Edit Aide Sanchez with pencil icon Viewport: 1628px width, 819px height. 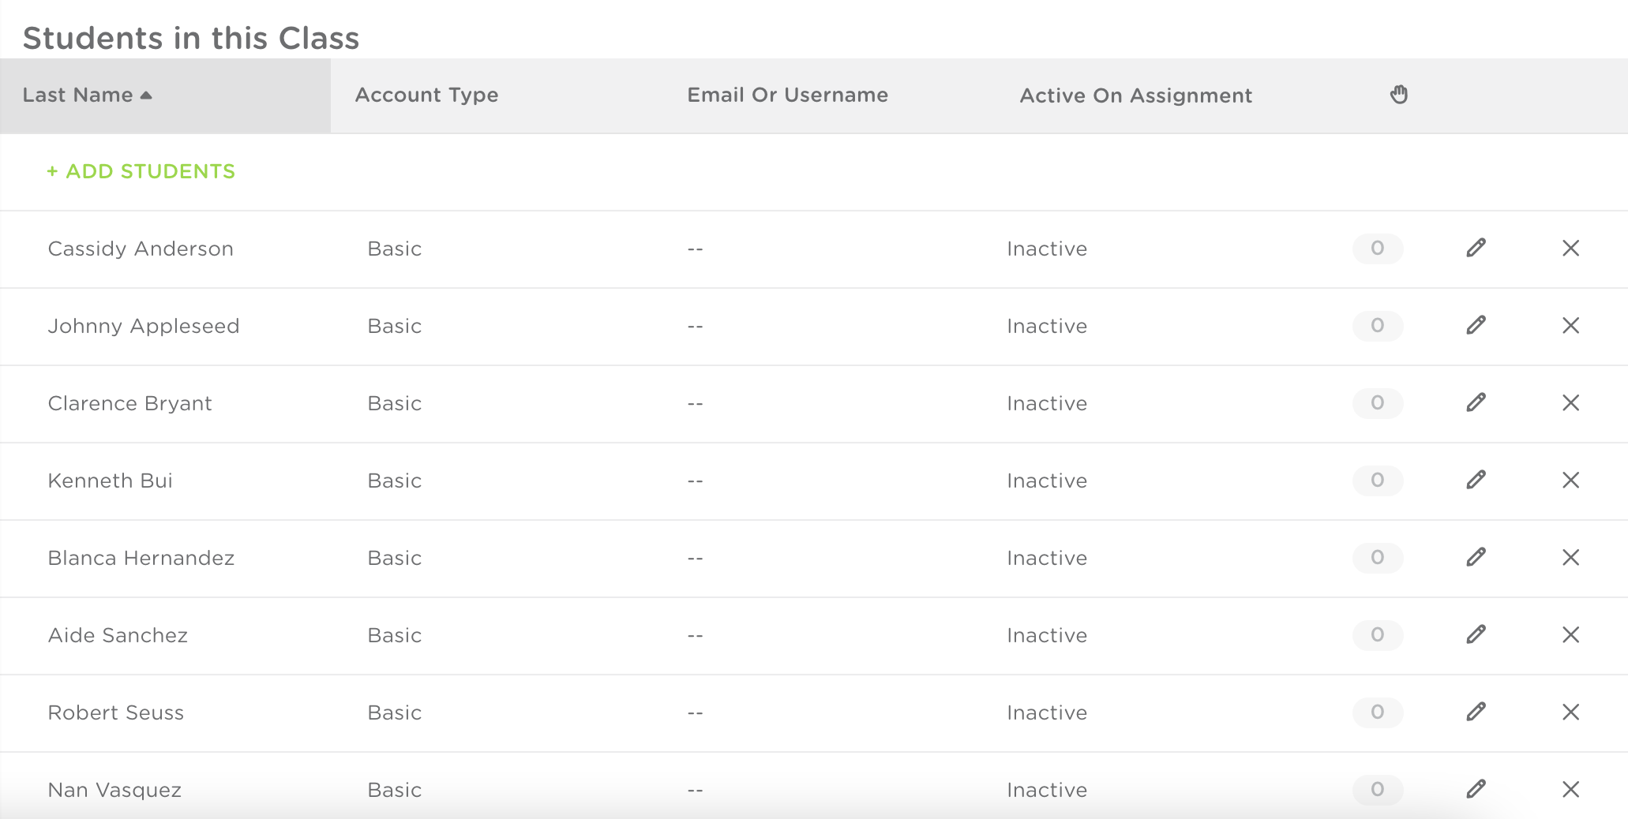(x=1476, y=635)
